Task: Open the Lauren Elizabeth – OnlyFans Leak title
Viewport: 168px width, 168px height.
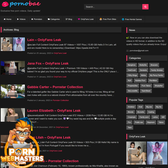Action: (x=54, y=111)
